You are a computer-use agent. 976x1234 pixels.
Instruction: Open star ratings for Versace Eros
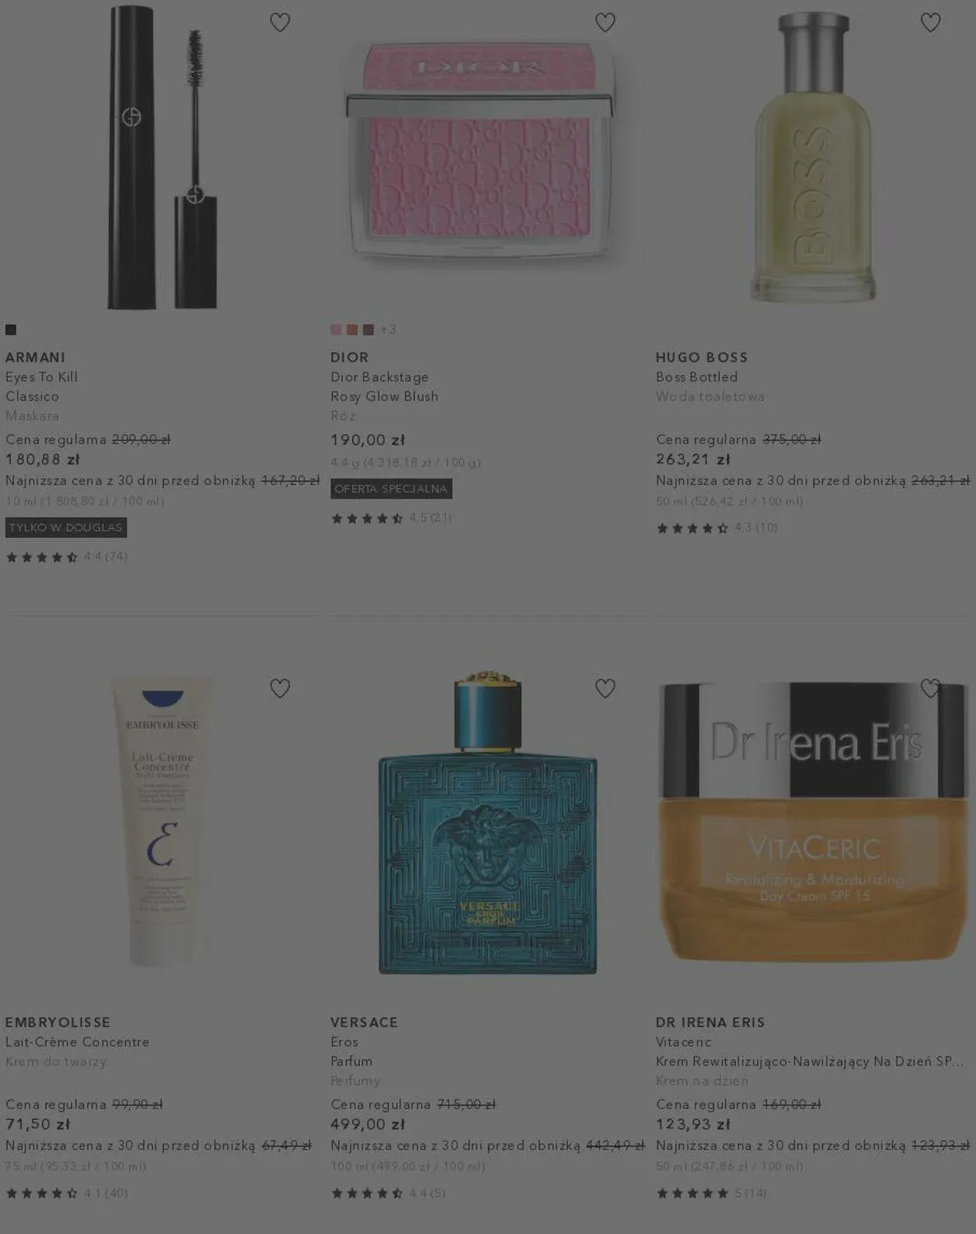click(x=388, y=1193)
